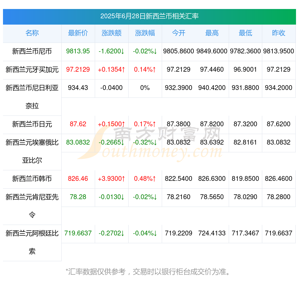Click the low value 717.3467
This screenshot has width=299, height=281.
(245, 233)
